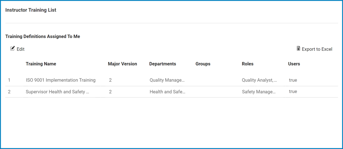This screenshot has height=149, width=343.
Task: Click the Export to Excel link
Action: 317,49
